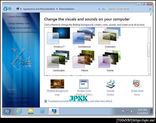Refresh the page with the refresh icon
Image resolution: width=156 pixels, height=123 pixels.
(x=103, y=9)
